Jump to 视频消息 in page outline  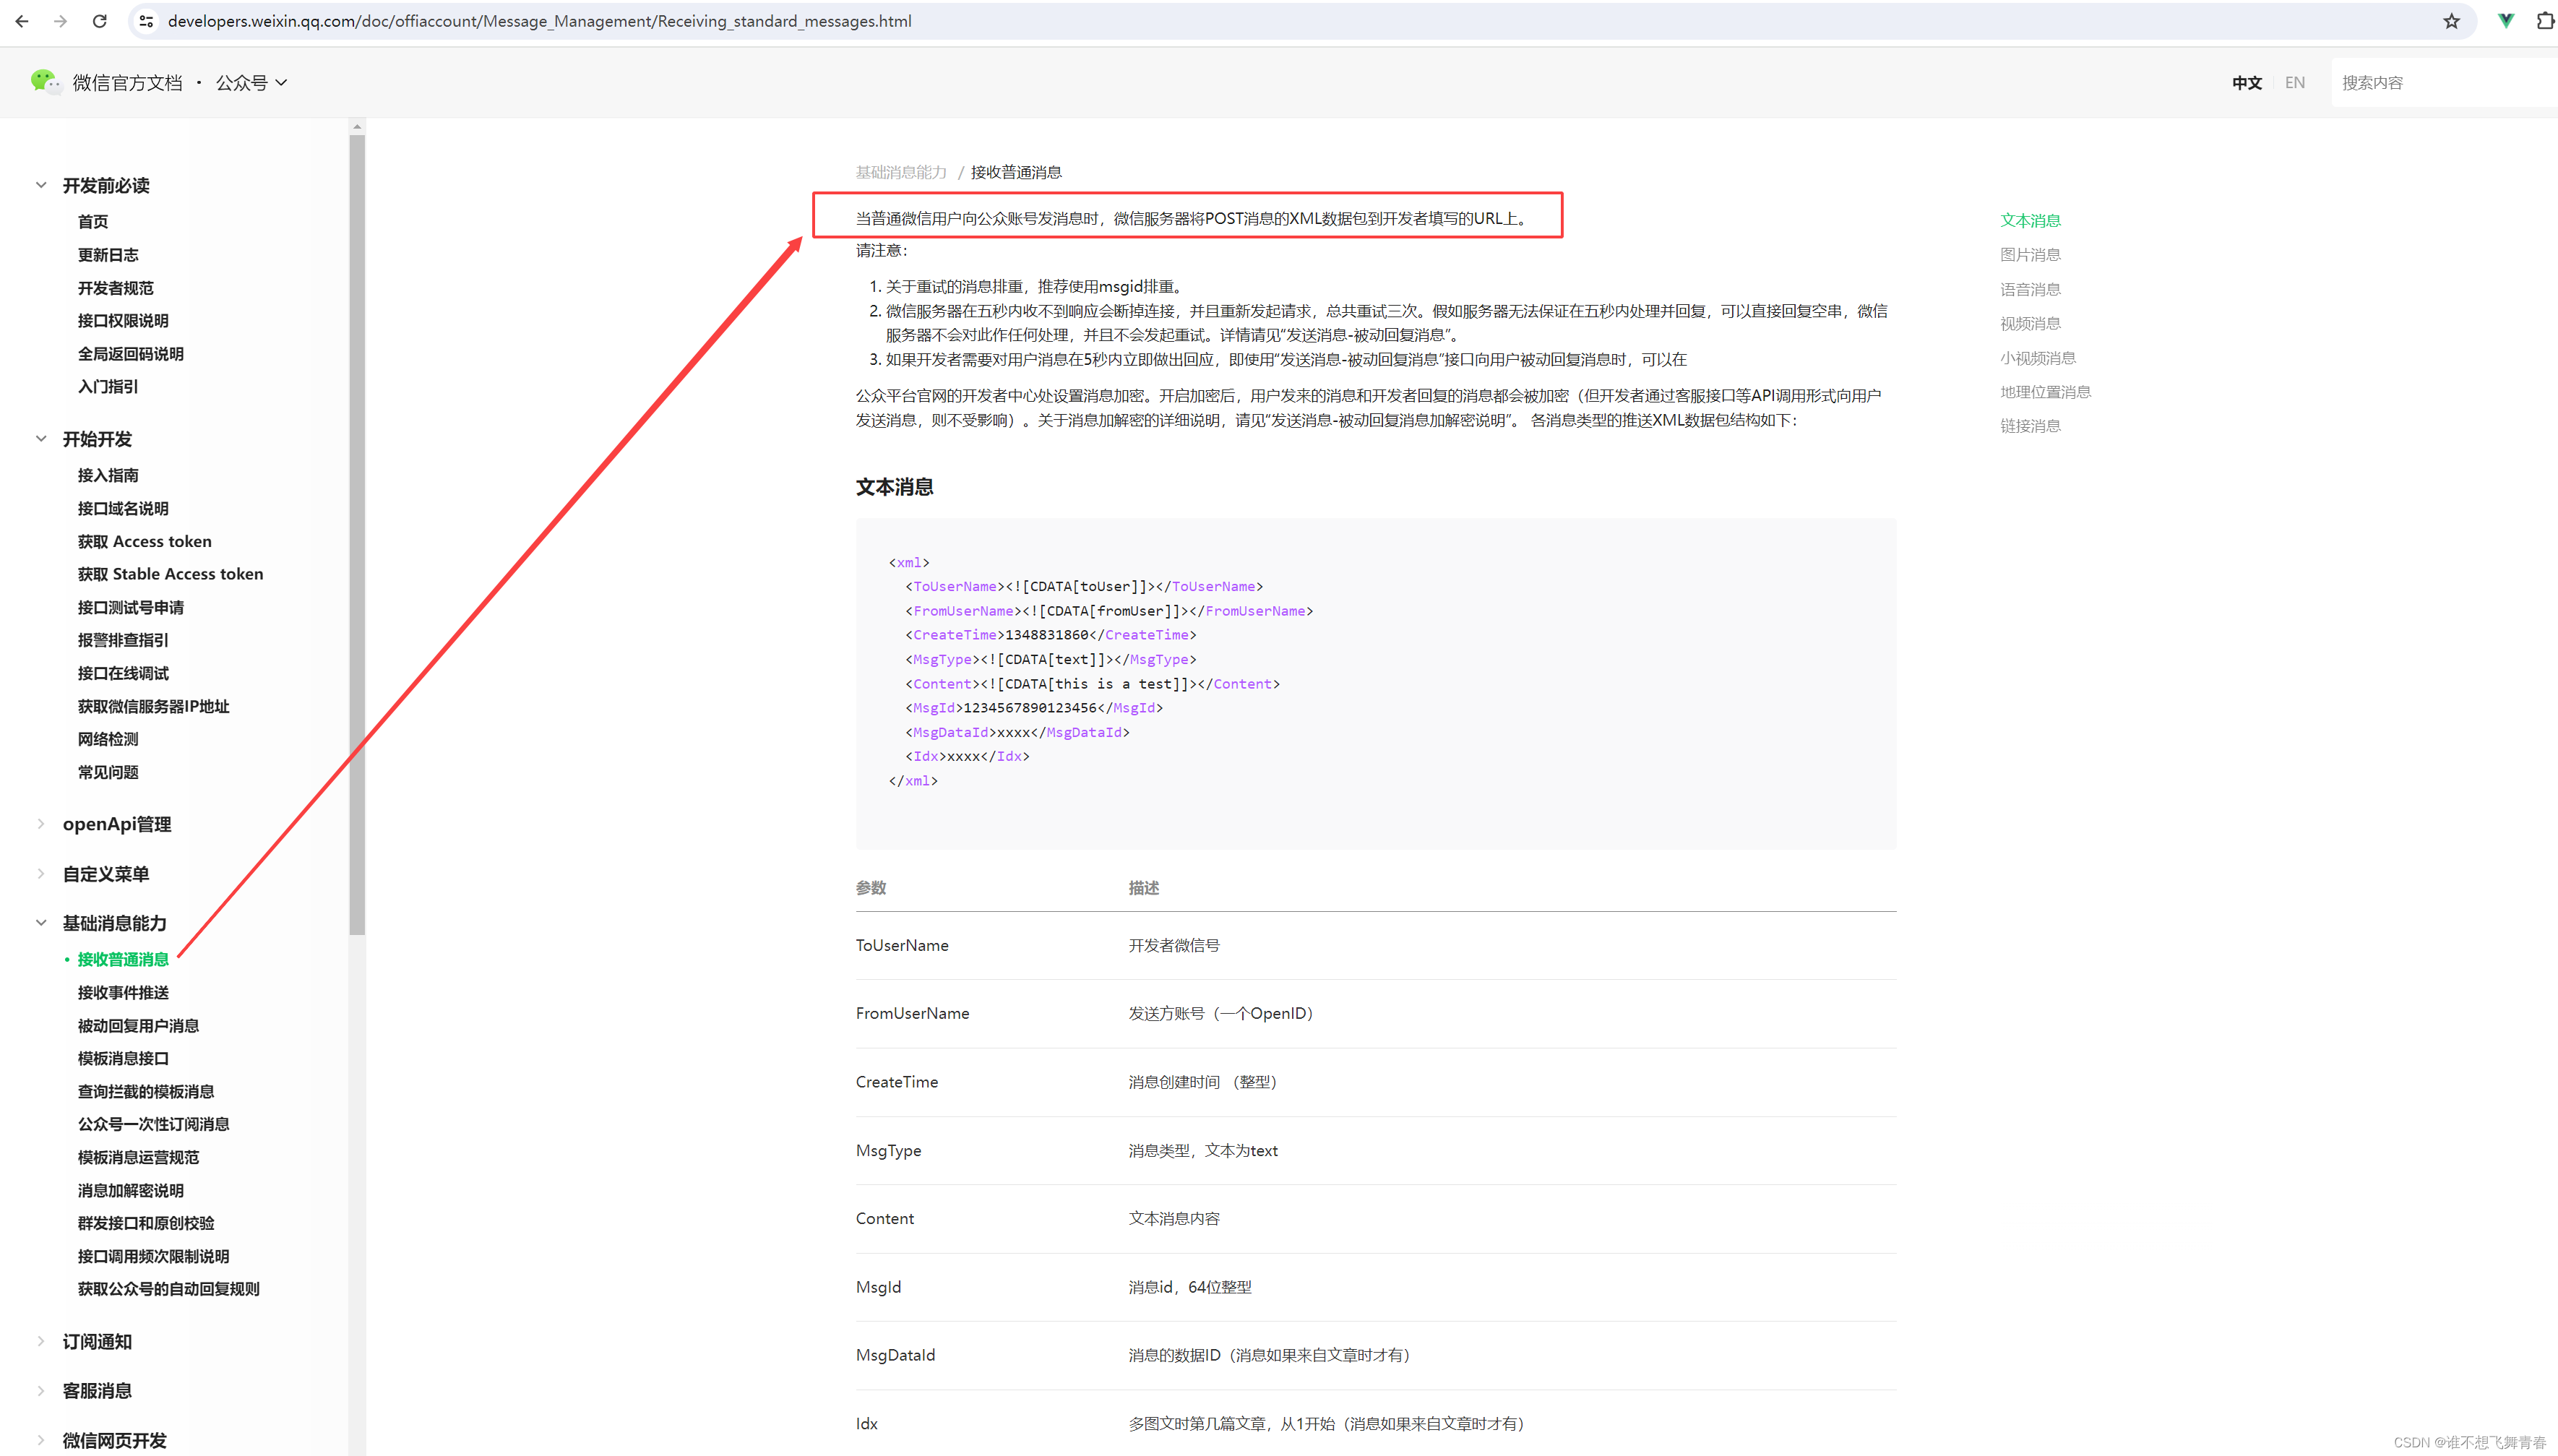point(2030,324)
